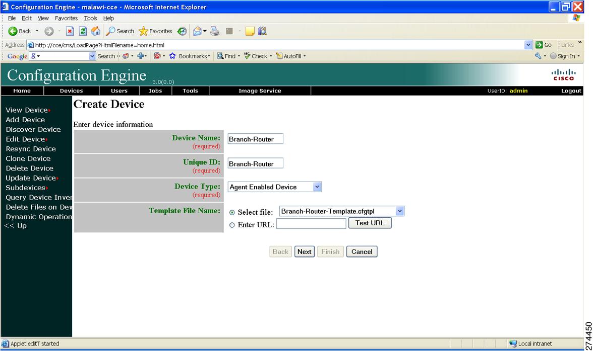This screenshot has width=595, height=351.
Task: Open the Users navigation tab
Action: pos(119,91)
